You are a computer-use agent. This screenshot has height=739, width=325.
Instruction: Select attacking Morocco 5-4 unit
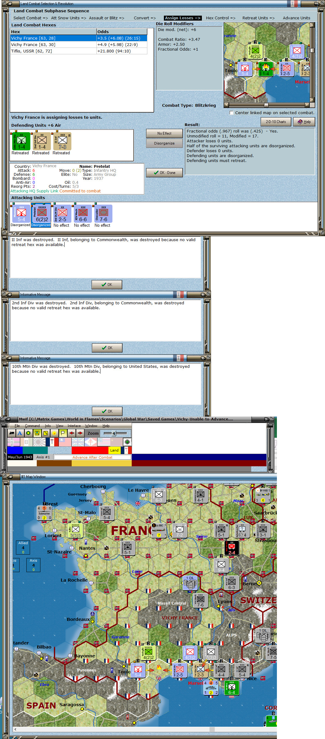point(21,214)
